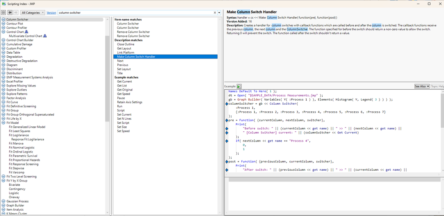Screen dimensions: 444x216
Task: Run the example script with green play icon
Action: pyautogui.click(x=239, y=86)
